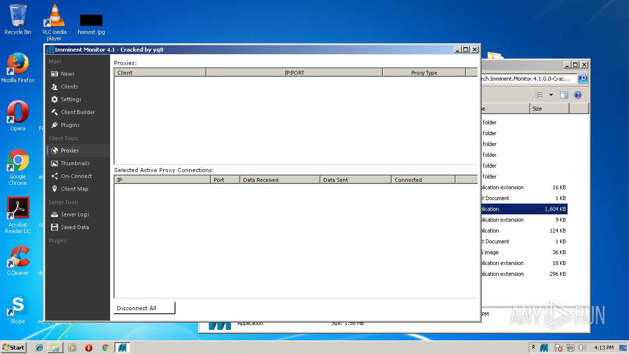Select the 124 KB application row in Explorer
This screenshot has height=354, width=629.
click(x=524, y=231)
